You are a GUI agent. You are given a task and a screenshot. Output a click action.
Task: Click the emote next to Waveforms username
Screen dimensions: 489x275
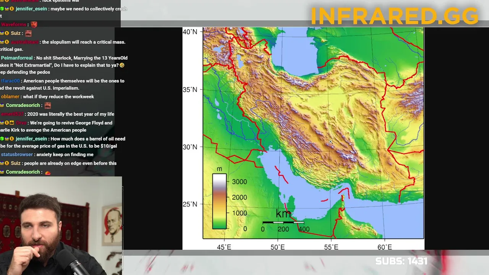click(34, 24)
